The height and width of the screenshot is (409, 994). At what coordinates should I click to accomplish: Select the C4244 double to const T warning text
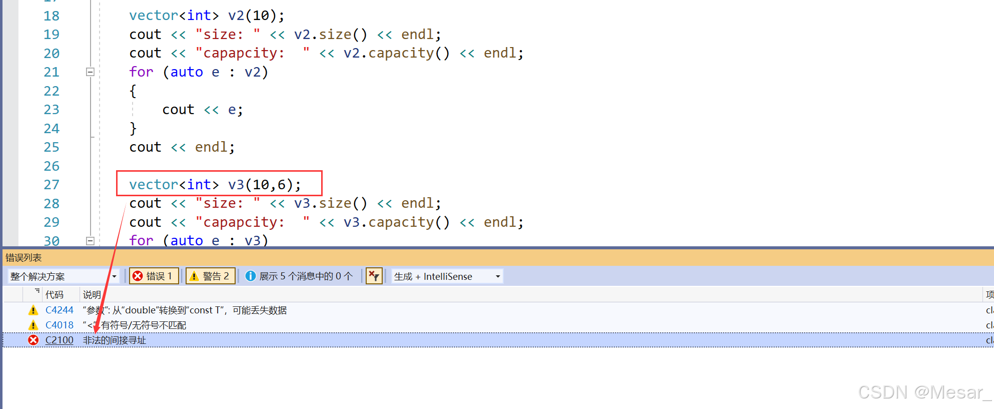[185, 310]
